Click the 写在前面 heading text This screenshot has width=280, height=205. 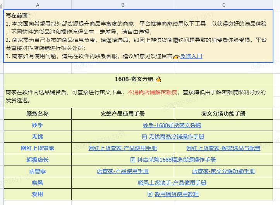point(18,16)
